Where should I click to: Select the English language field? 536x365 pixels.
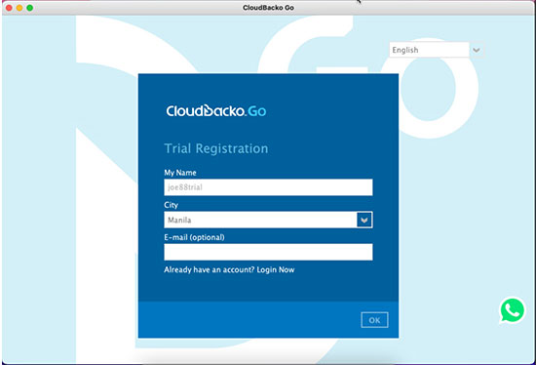(429, 50)
